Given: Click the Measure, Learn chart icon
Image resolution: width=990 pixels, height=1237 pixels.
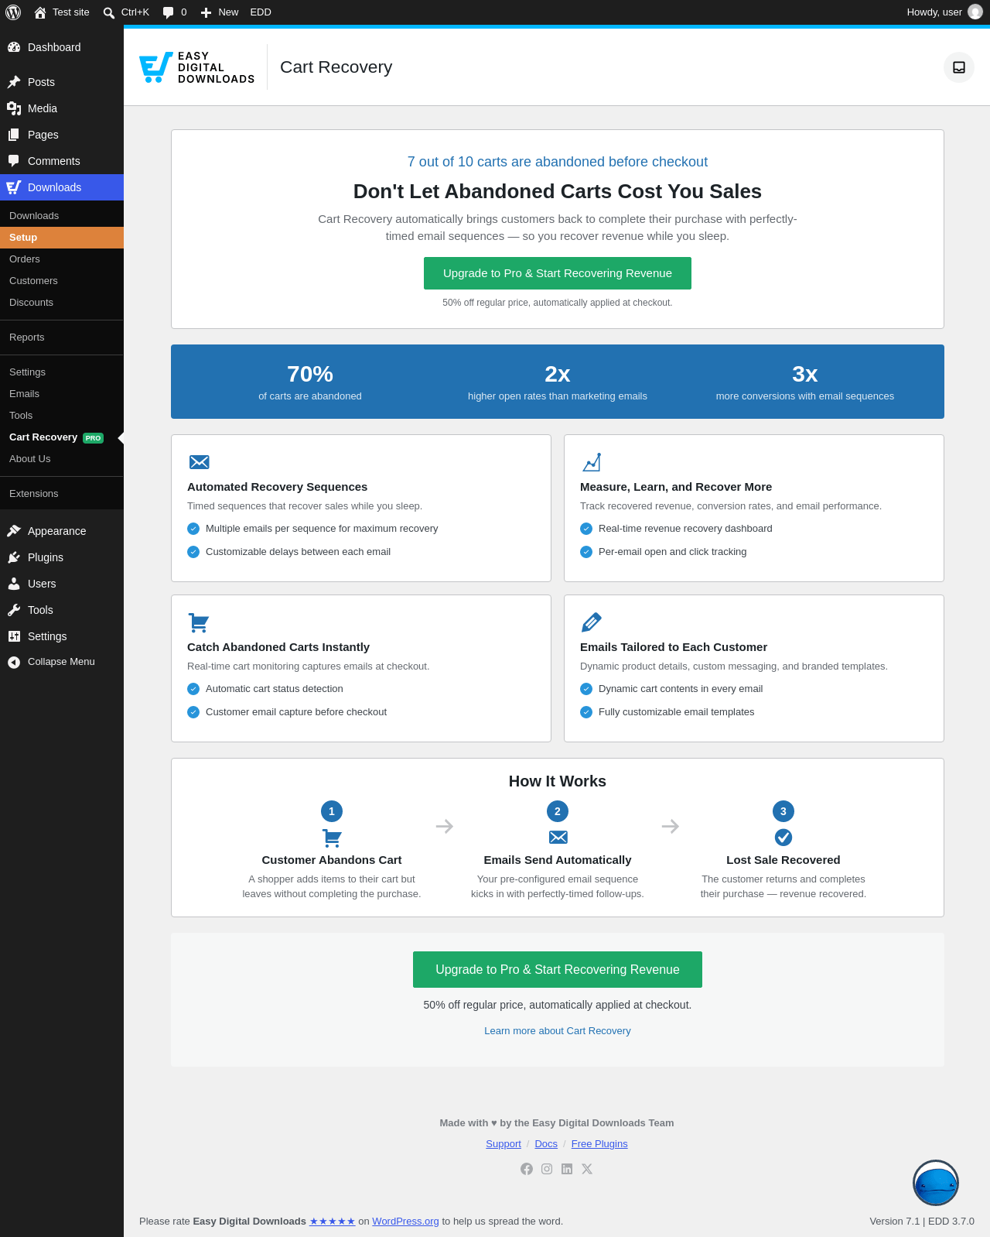Looking at the screenshot, I should click(x=592, y=462).
